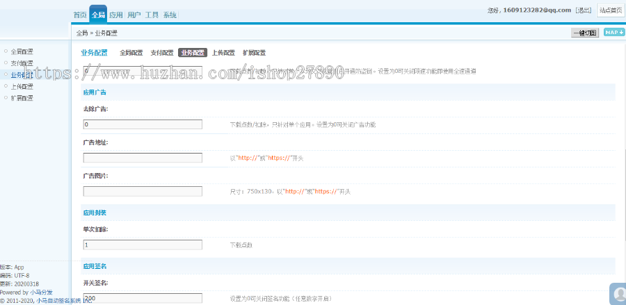Click the chat support icon at bottom right

(x=616, y=293)
